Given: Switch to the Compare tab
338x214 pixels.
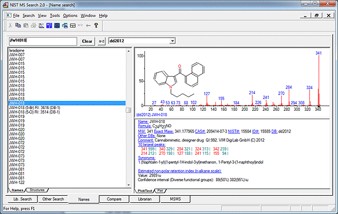Looking at the screenshot, I should point(114,199).
